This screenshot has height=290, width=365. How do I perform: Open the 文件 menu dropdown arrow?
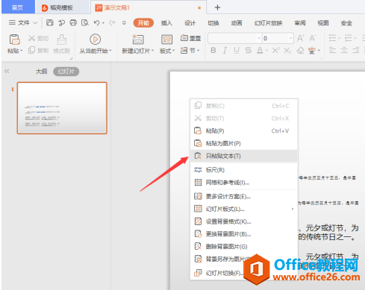(x=35, y=23)
